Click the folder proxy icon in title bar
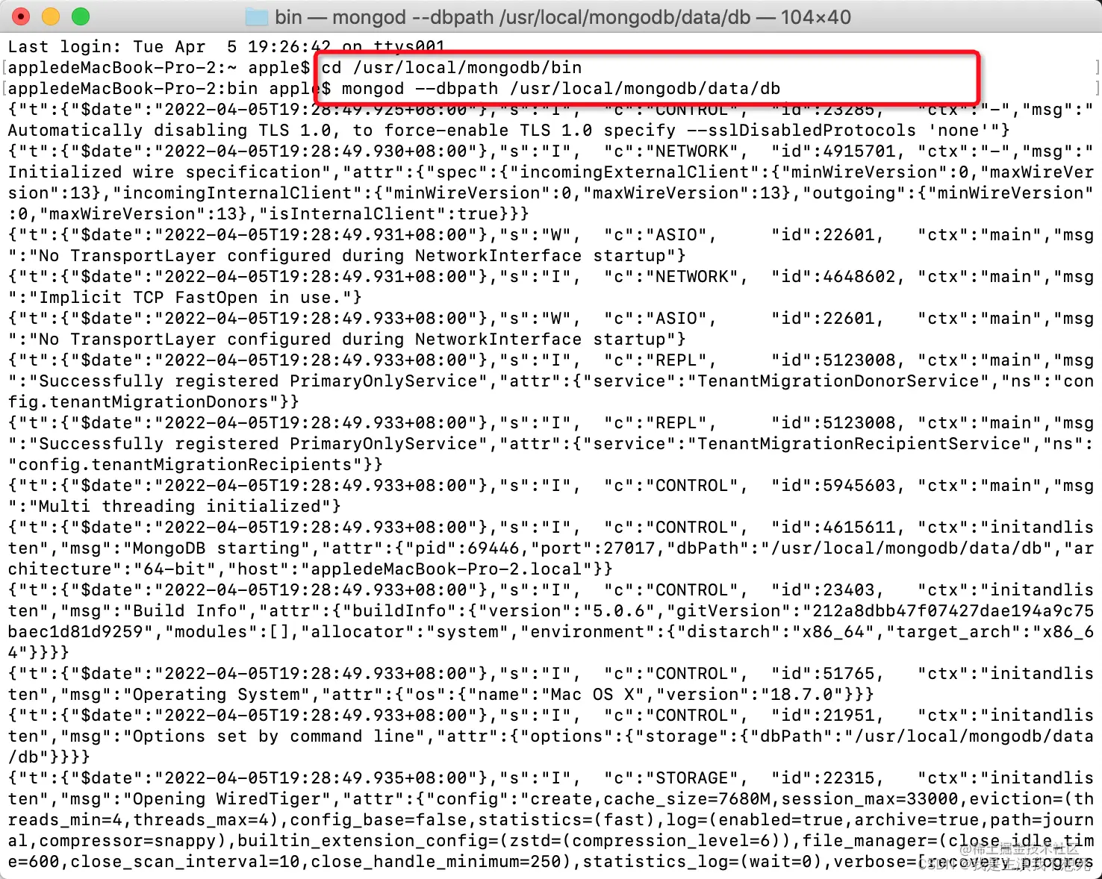Viewport: 1102px width, 879px height. click(x=256, y=16)
